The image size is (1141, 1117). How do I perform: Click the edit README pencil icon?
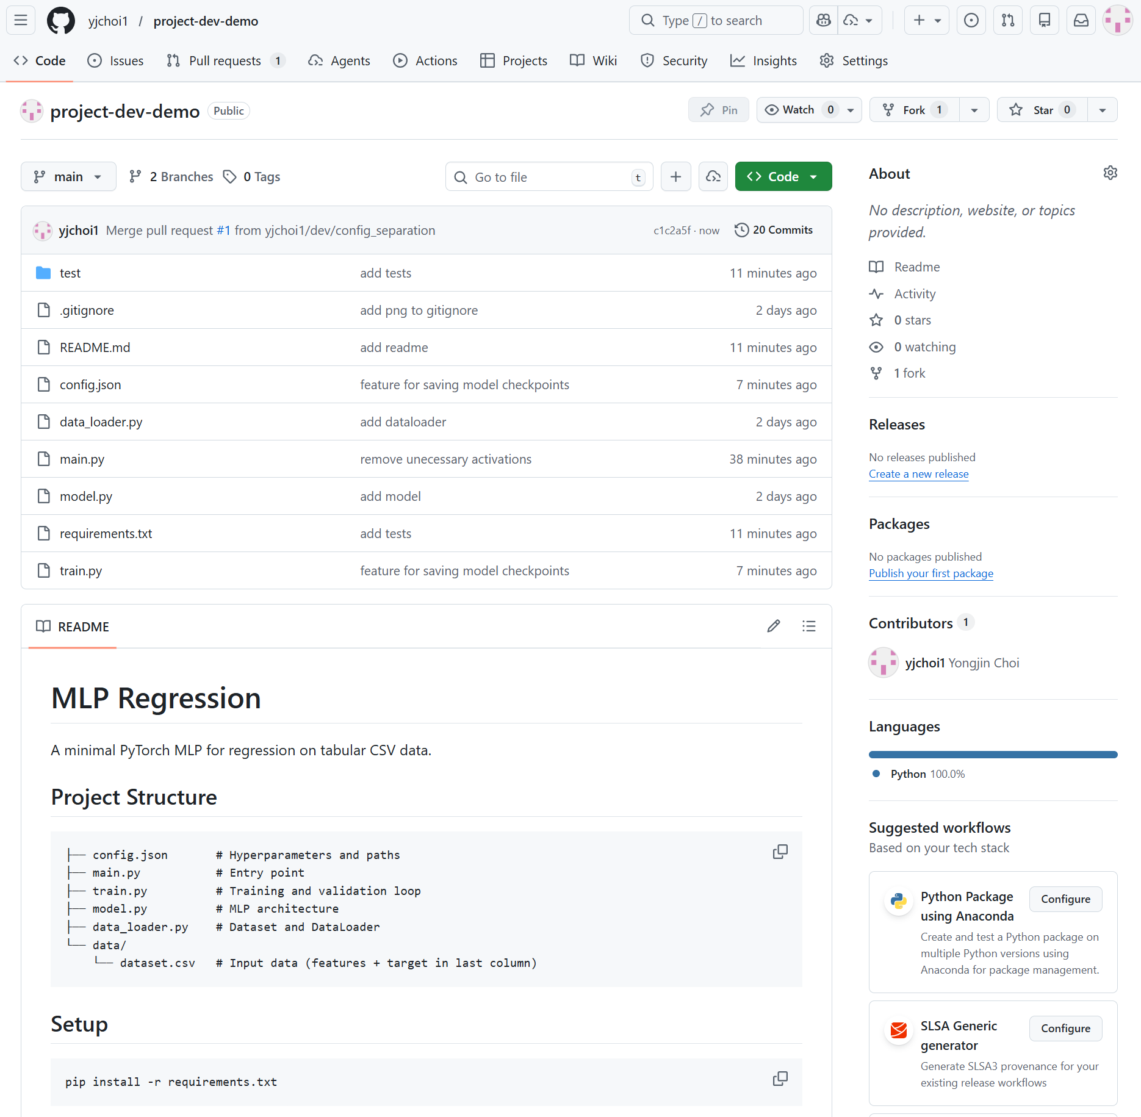[773, 626]
